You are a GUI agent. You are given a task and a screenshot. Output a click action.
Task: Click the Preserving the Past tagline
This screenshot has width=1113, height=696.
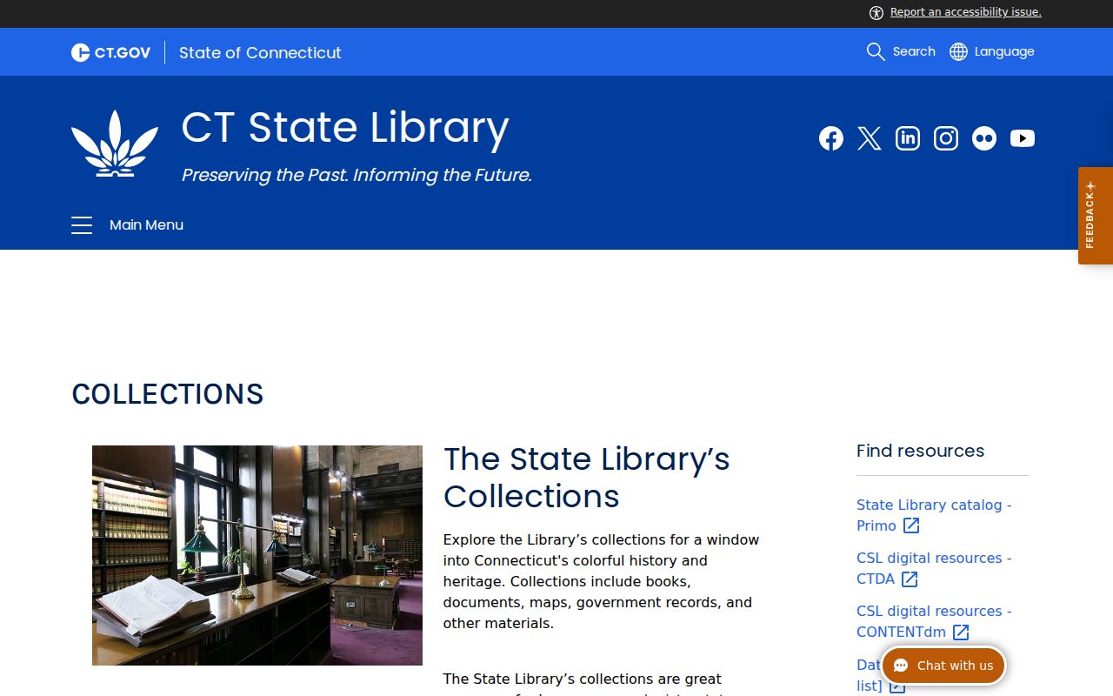357,175
